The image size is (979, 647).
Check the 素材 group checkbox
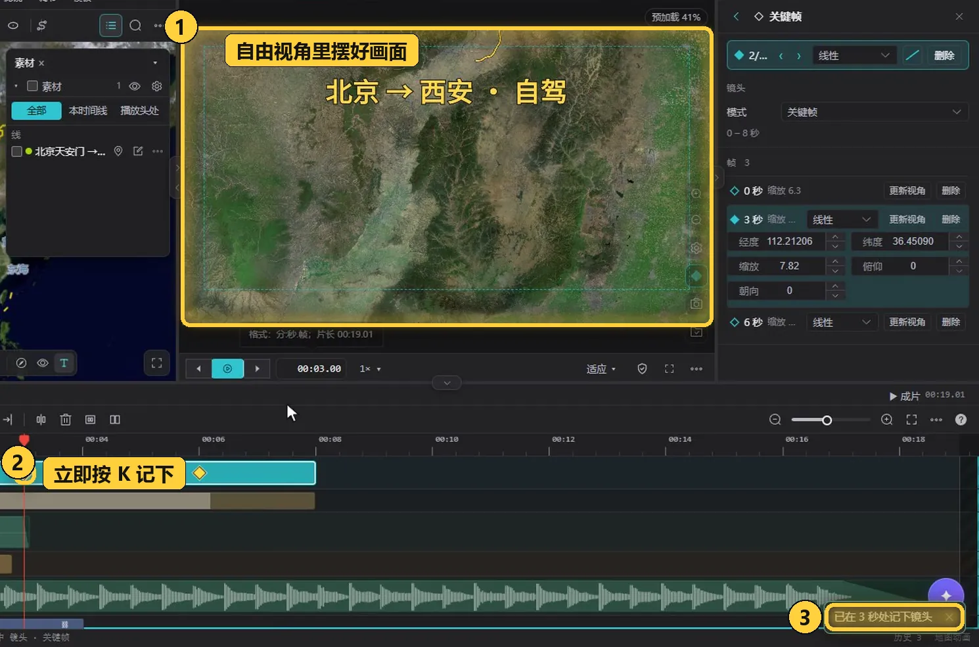(x=32, y=86)
